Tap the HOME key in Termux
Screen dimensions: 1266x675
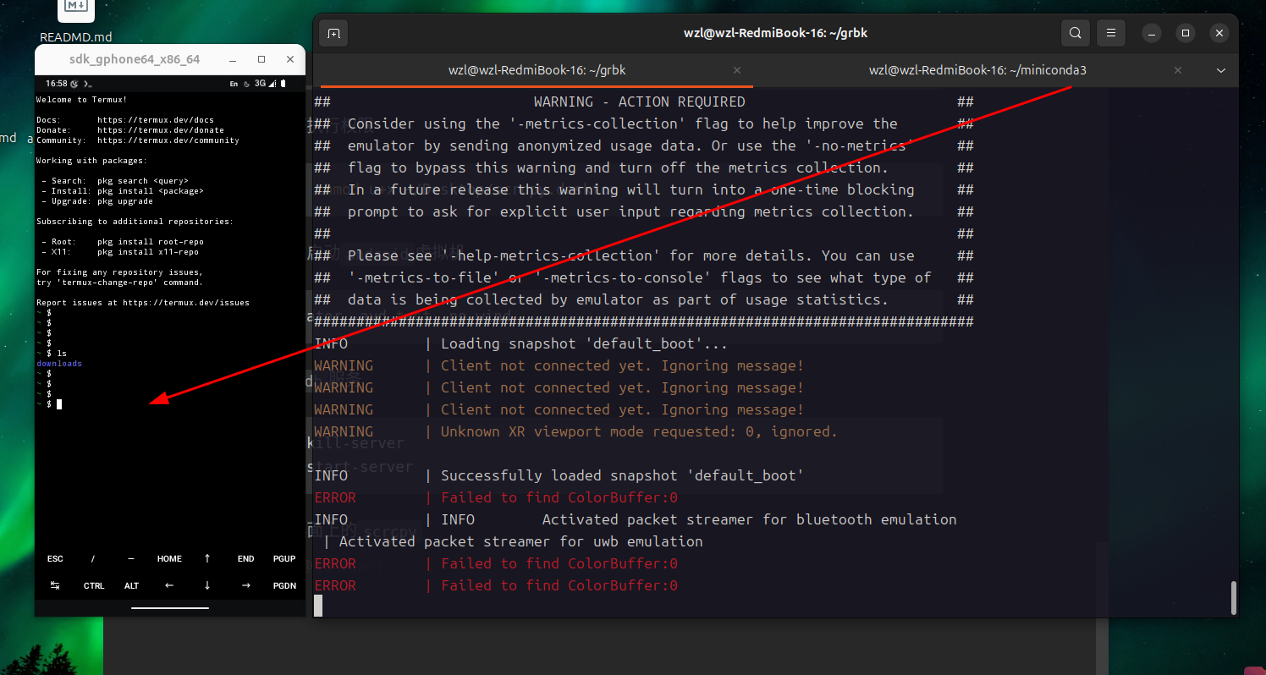tap(169, 559)
